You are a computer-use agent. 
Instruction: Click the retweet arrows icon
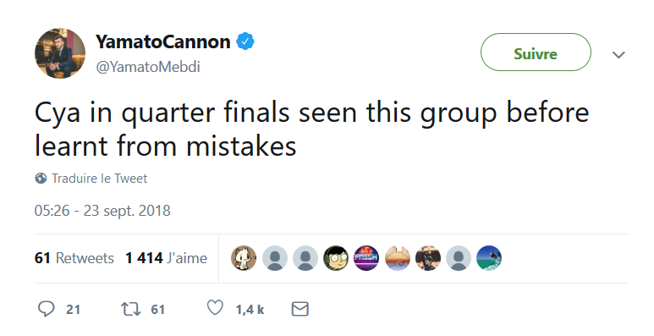[131, 309]
